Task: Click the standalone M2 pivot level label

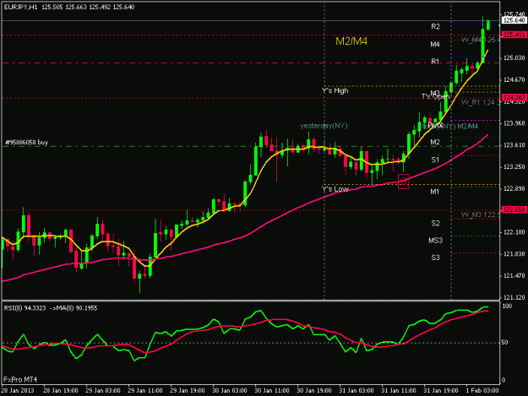Action: (x=435, y=143)
